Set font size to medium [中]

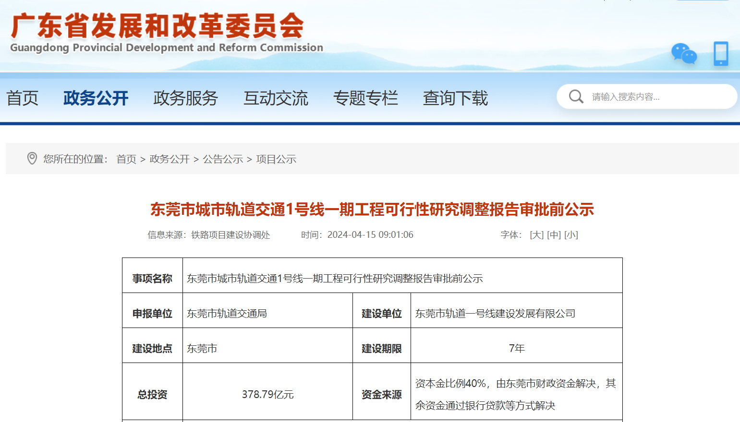[554, 235]
